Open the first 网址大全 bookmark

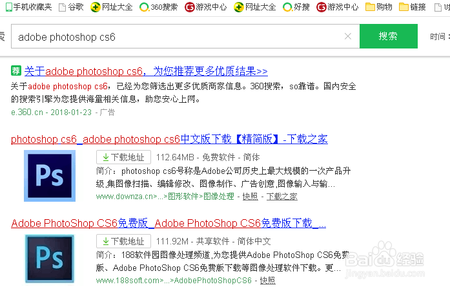(111, 7)
